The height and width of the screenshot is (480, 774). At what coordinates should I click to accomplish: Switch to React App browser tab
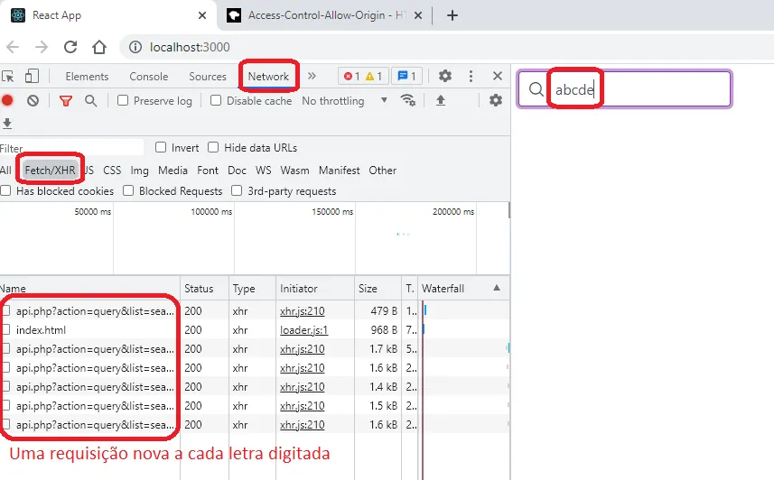tap(108, 15)
